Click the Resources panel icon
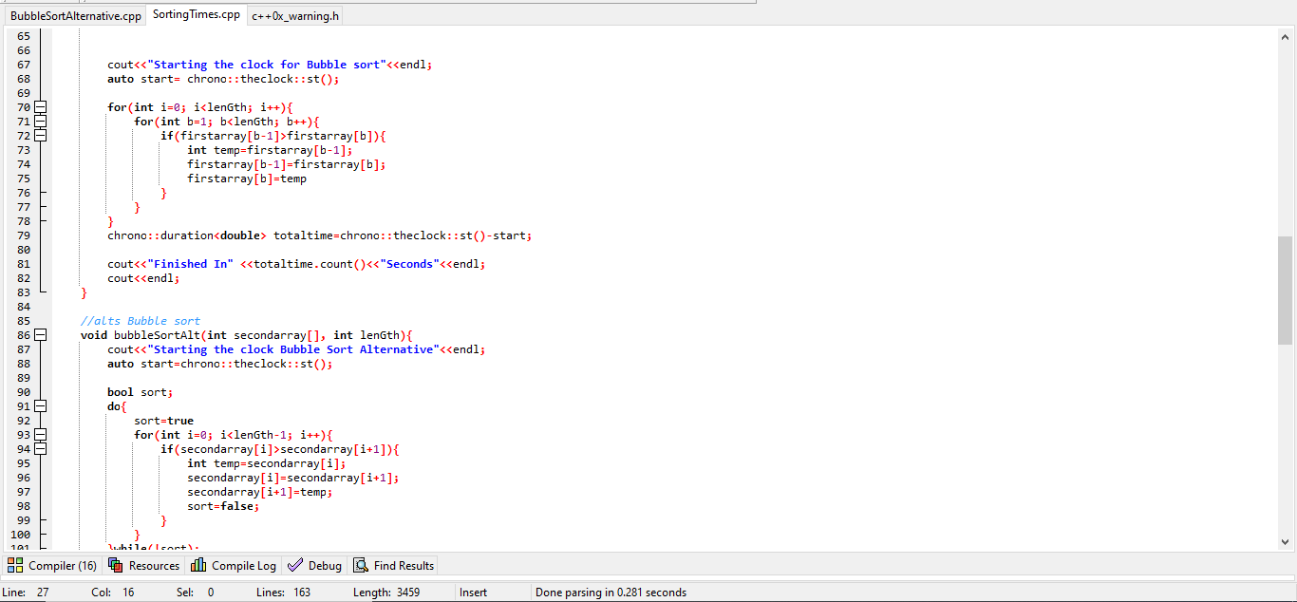The width and height of the screenshot is (1297, 602). point(114,565)
